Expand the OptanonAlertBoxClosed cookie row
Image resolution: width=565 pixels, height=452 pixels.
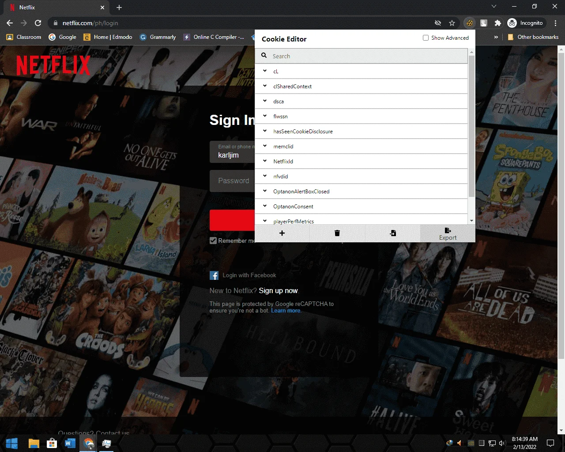coord(361,191)
